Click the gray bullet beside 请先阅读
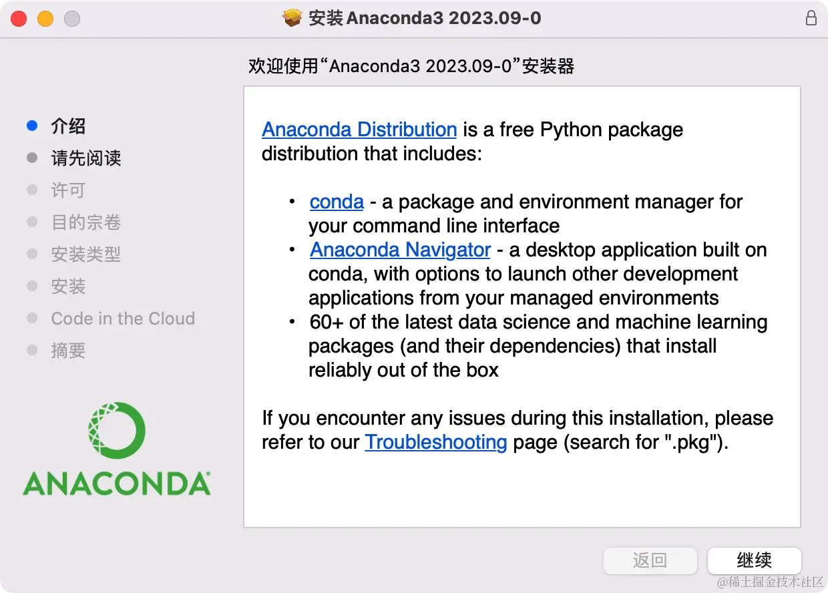The width and height of the screenshot is (828, 593). click(32, 158)
